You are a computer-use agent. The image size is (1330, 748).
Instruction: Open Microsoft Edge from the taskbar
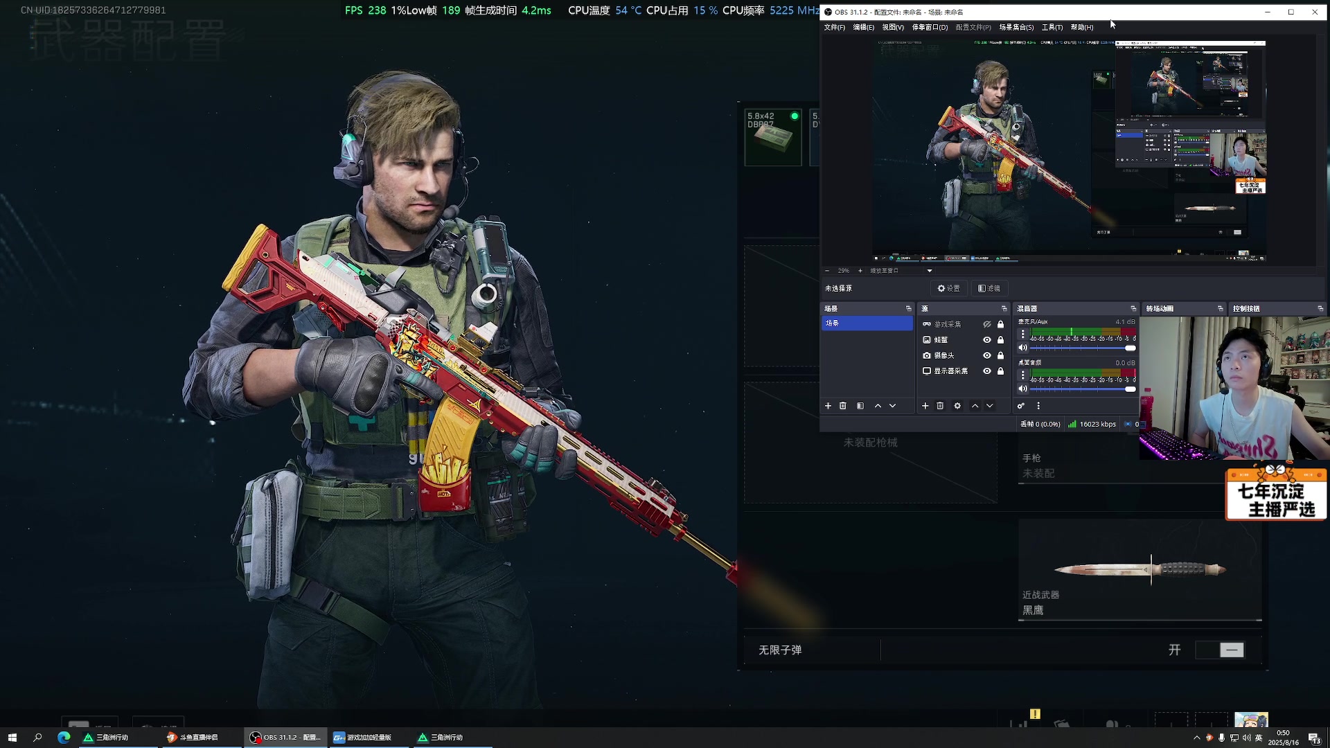[x=64, y=738]
